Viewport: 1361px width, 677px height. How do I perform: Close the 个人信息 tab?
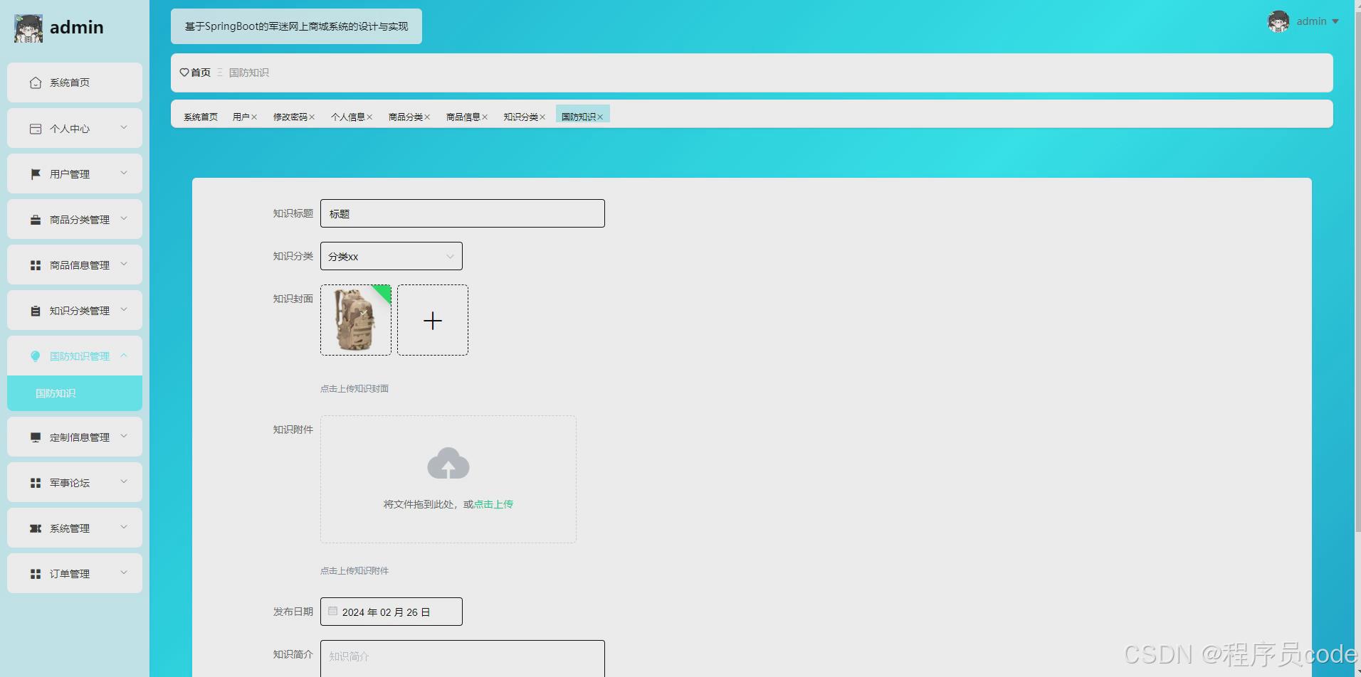click(x=369, y=117)
